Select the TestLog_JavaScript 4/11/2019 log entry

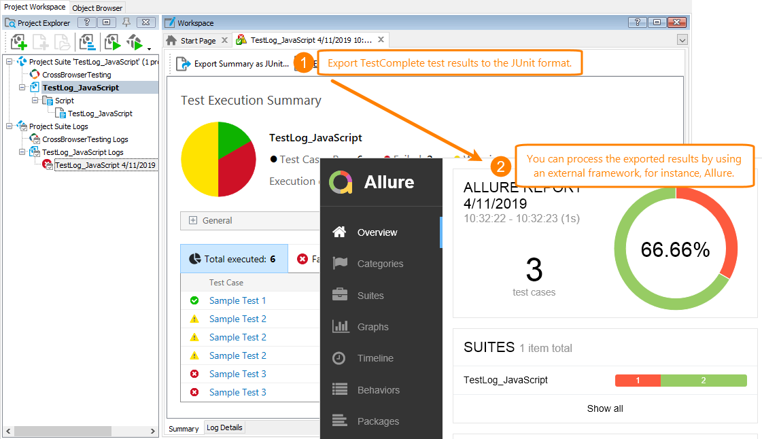pyautogui.click(x=105, y=164)
